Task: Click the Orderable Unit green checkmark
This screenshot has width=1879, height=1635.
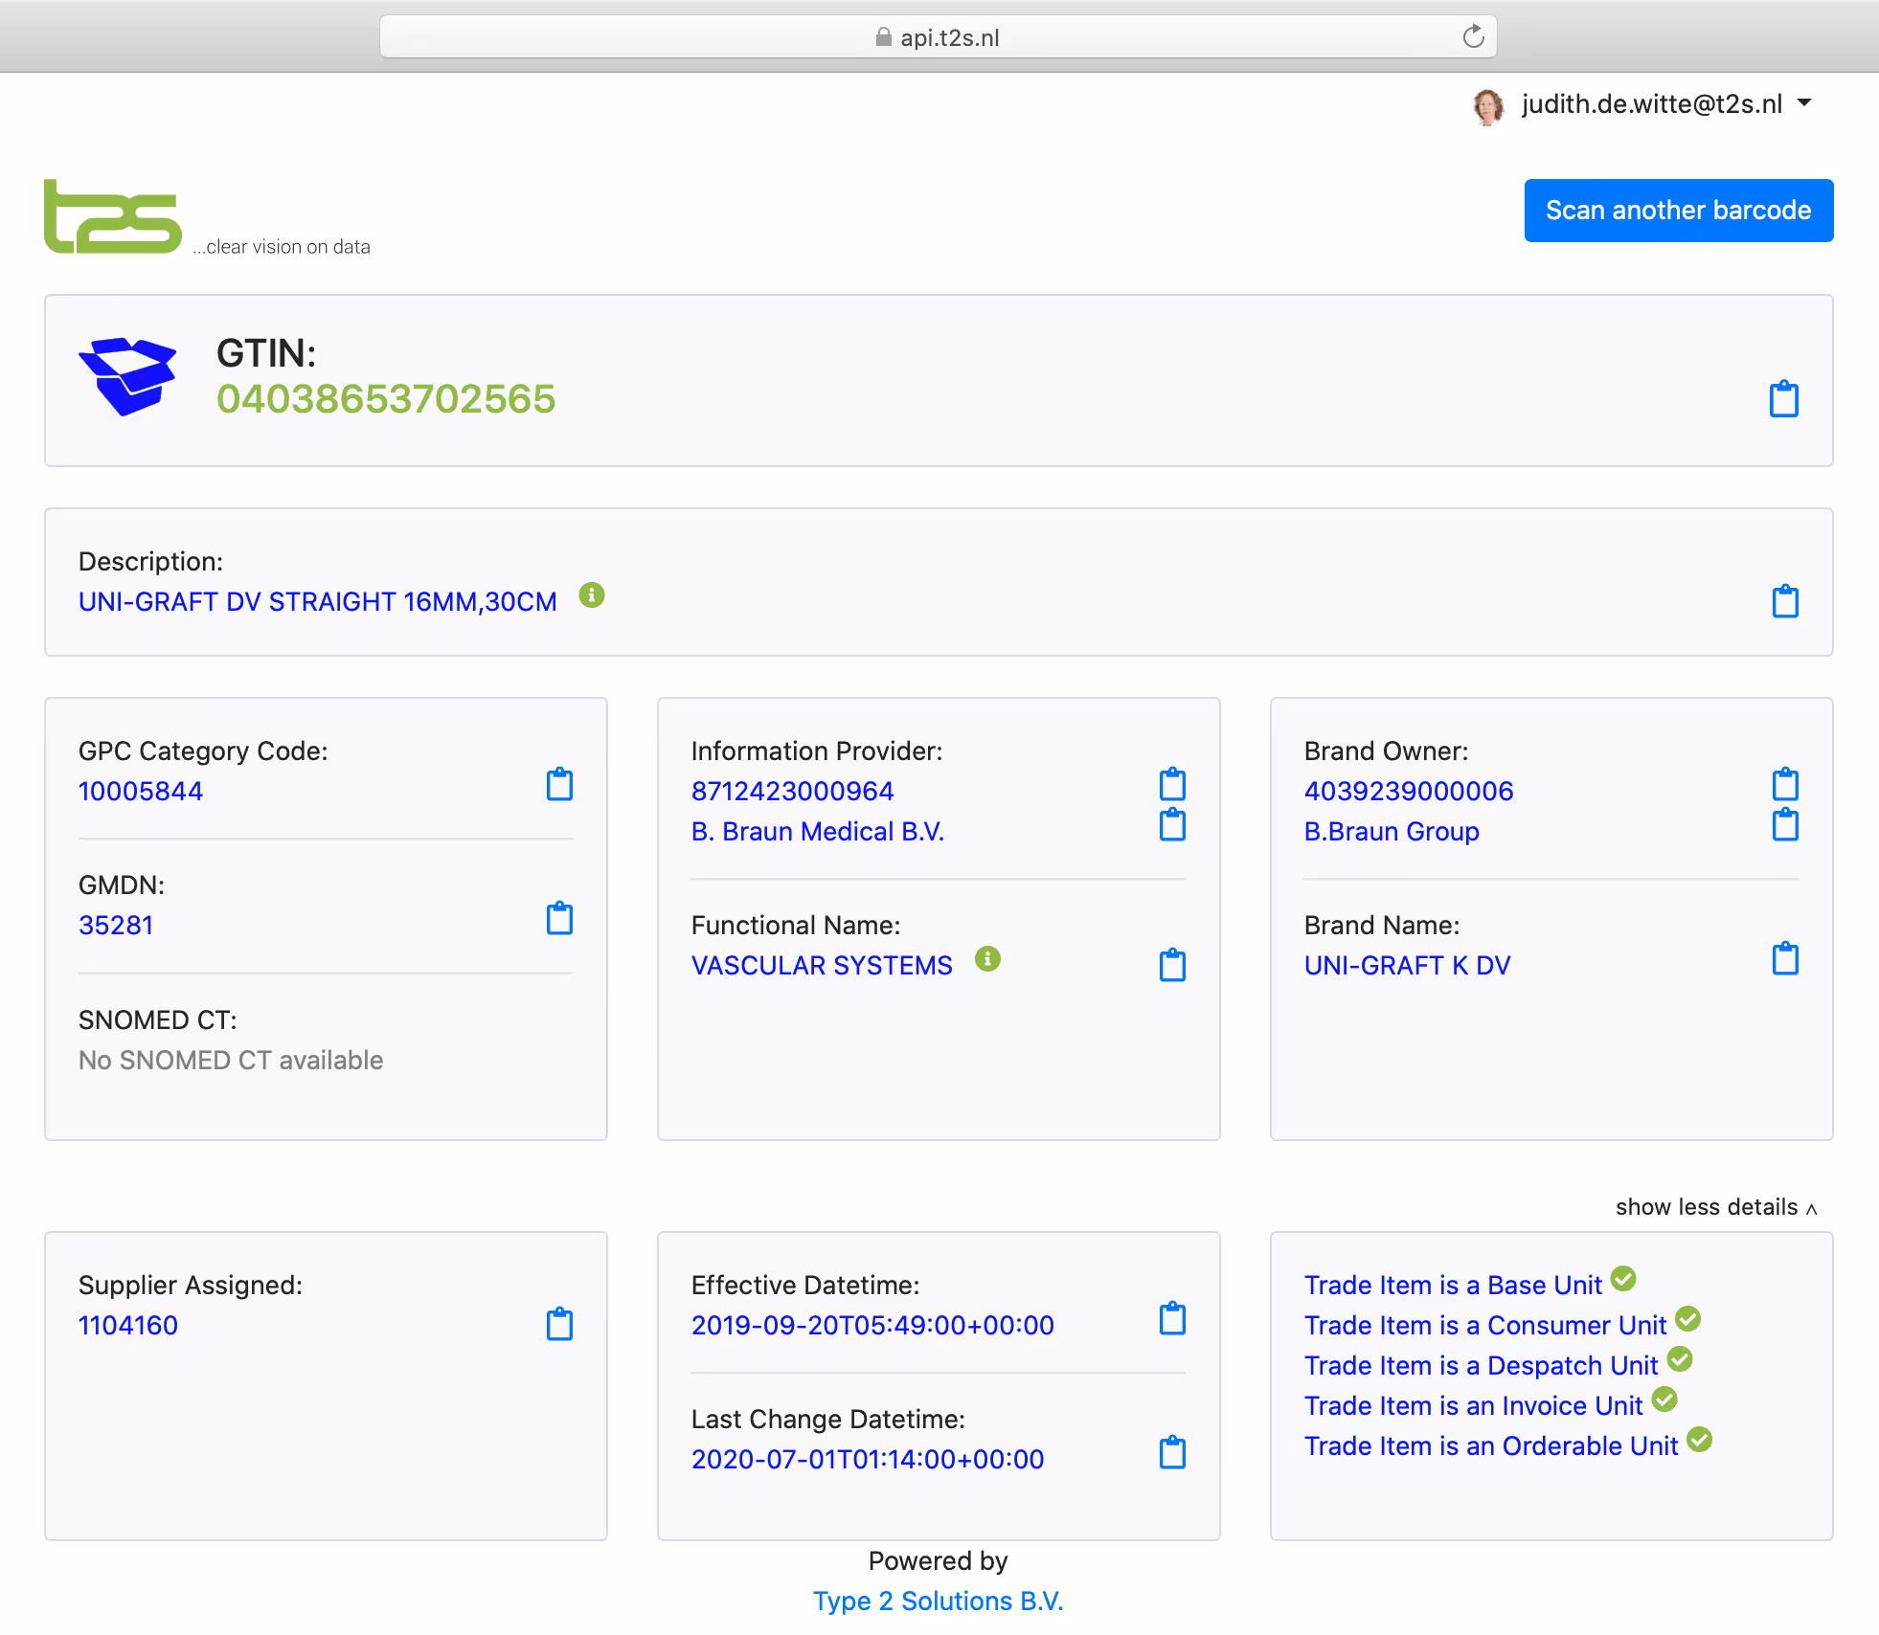Action: (x=1700, y=1440)
